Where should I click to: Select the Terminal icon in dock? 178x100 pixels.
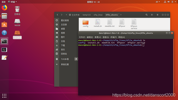pyautogui.click(x=4, y=41)
